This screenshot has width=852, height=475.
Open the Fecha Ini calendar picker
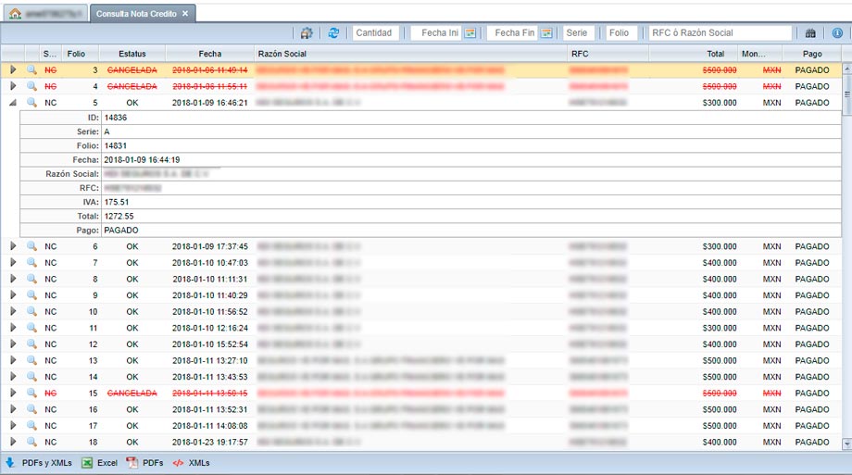470,33
